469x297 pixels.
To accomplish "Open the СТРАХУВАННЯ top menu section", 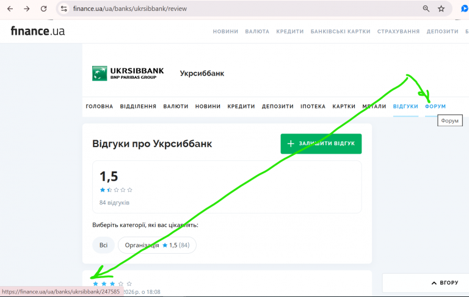I will pyautogui.click(x=398, y=31).
